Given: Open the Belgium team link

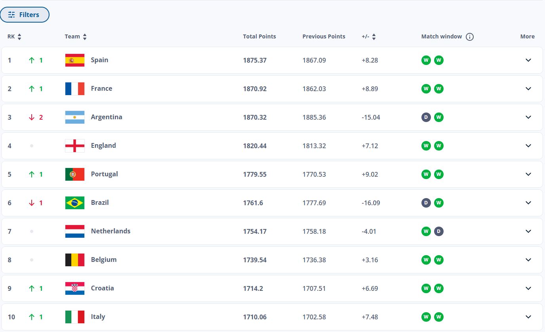Looking at the screenshot, I should [104, 260].
